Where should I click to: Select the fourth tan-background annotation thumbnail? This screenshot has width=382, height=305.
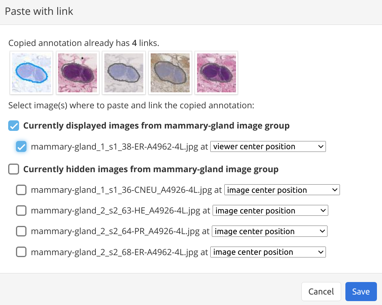click(170, 72)
